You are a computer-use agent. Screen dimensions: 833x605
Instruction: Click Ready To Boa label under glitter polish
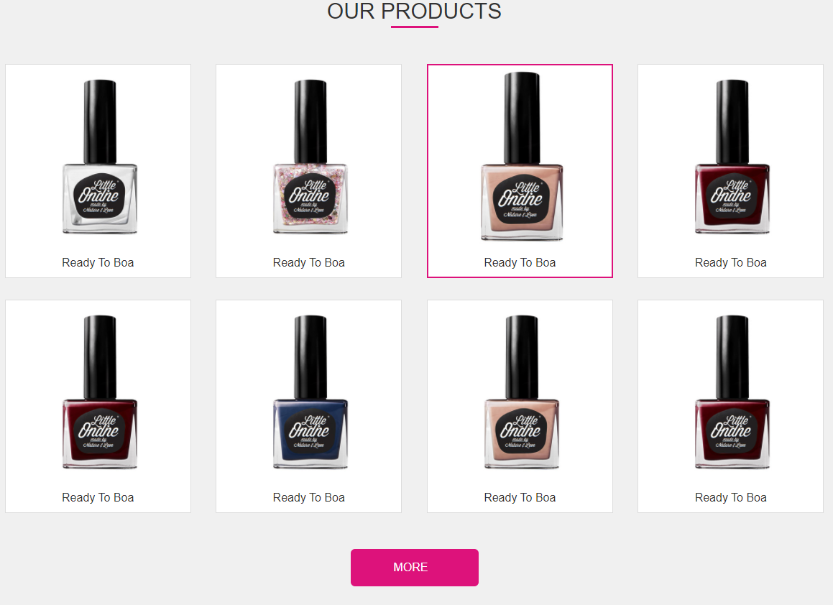click(x=308, y=262)
